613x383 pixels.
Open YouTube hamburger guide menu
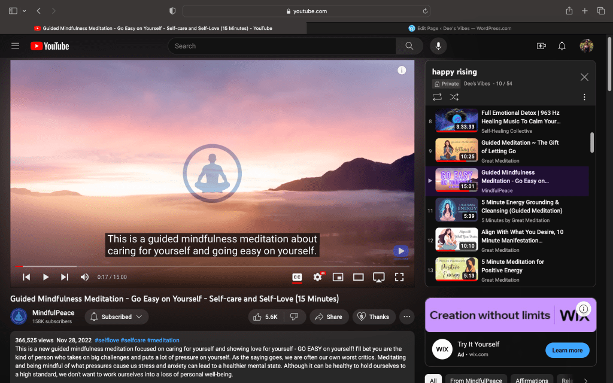(16, 46)
